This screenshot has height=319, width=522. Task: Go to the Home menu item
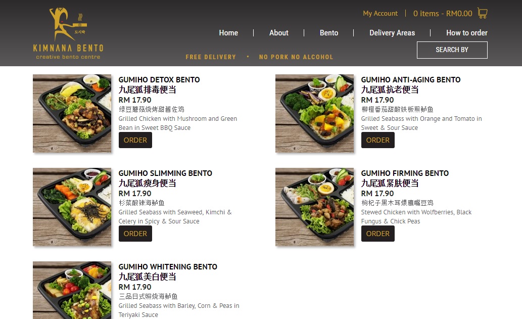[228, 33]
